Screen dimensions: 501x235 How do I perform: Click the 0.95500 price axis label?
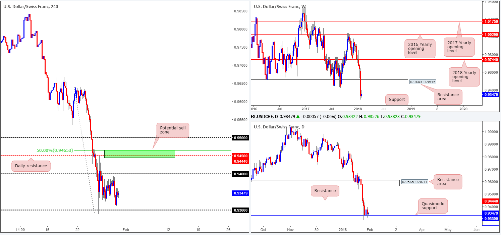tap(240, 120)
